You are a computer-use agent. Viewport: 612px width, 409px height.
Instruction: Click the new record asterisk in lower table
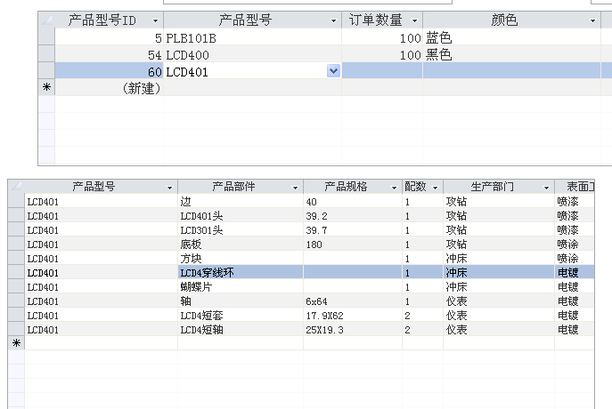click(16, 342)
